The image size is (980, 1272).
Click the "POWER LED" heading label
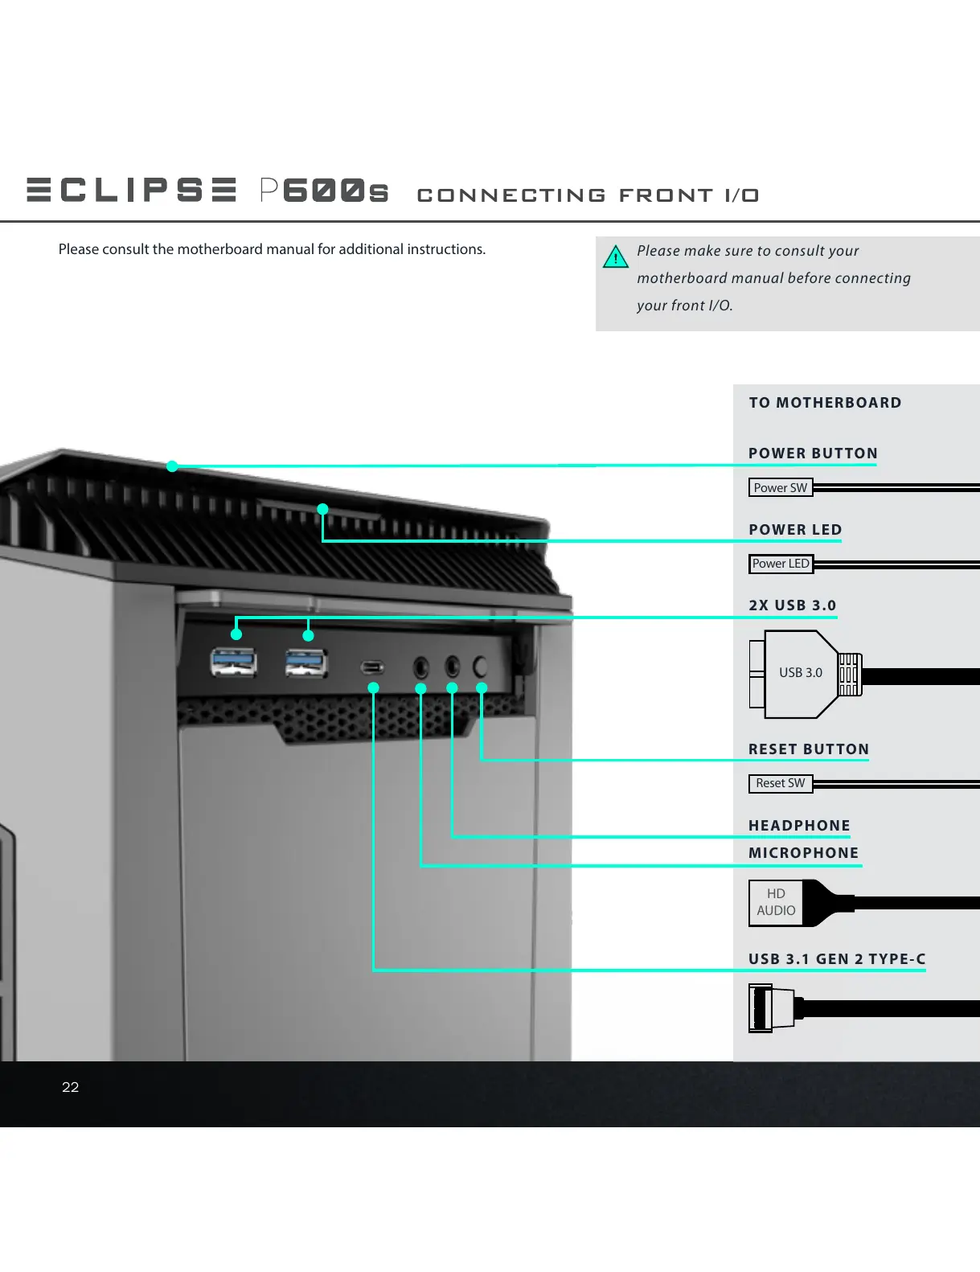click(x=795, y=530)
